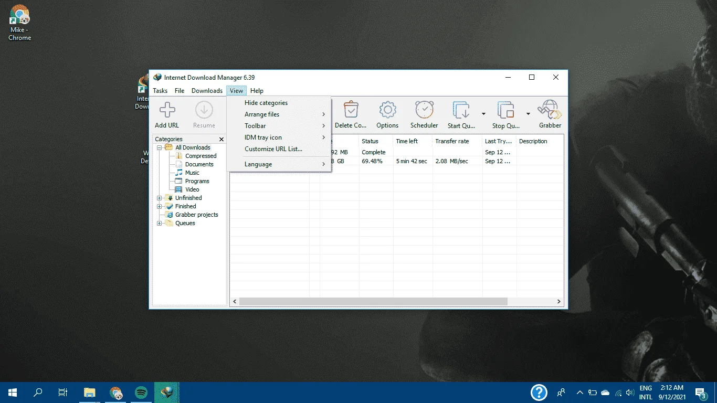Close the open View menu

click(x=236, y=91)
